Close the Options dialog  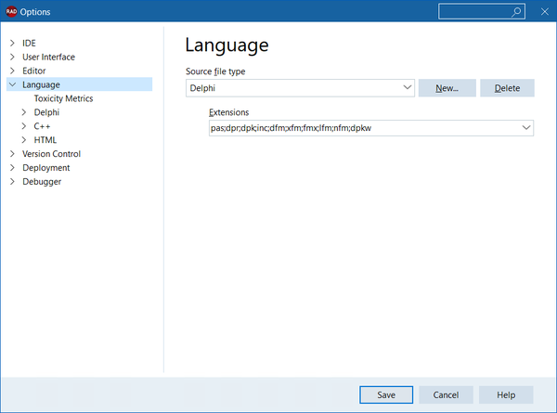[545, 12]
